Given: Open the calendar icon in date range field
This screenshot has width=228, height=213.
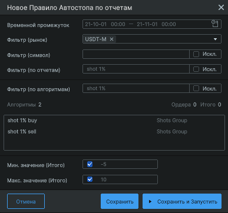Looking at the screenshot, I should 215,24.
